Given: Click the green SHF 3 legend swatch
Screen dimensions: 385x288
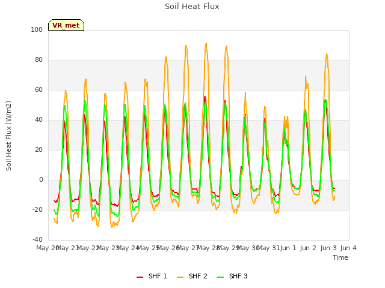Looking at the screenshot, I should pos(221,277).
